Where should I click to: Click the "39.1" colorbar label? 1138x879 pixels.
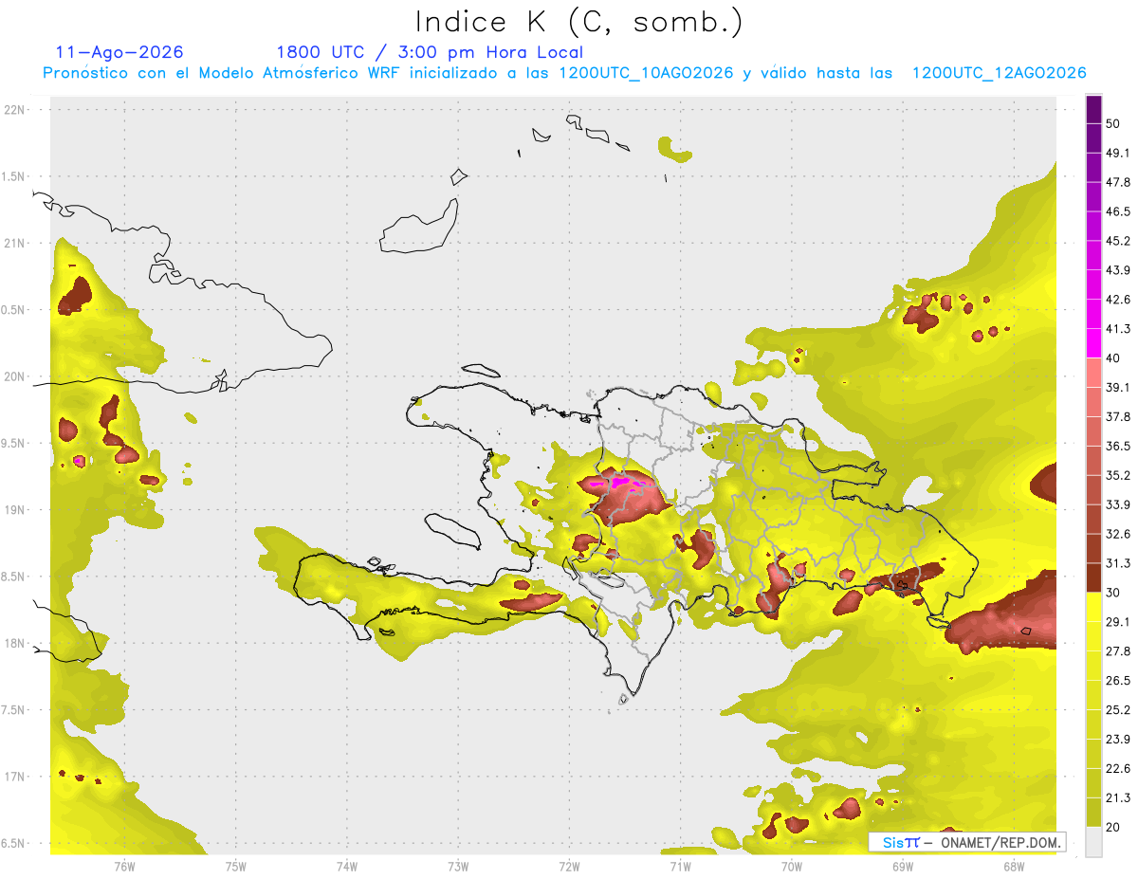1118,388
